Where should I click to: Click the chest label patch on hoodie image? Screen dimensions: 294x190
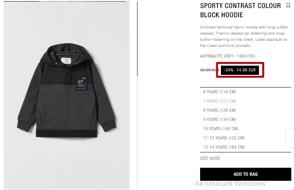pyautogui.click(x=82, y=83)
